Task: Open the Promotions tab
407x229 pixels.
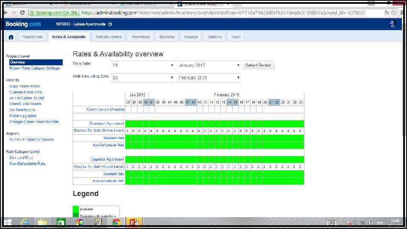Action: (x=140, y=37)
